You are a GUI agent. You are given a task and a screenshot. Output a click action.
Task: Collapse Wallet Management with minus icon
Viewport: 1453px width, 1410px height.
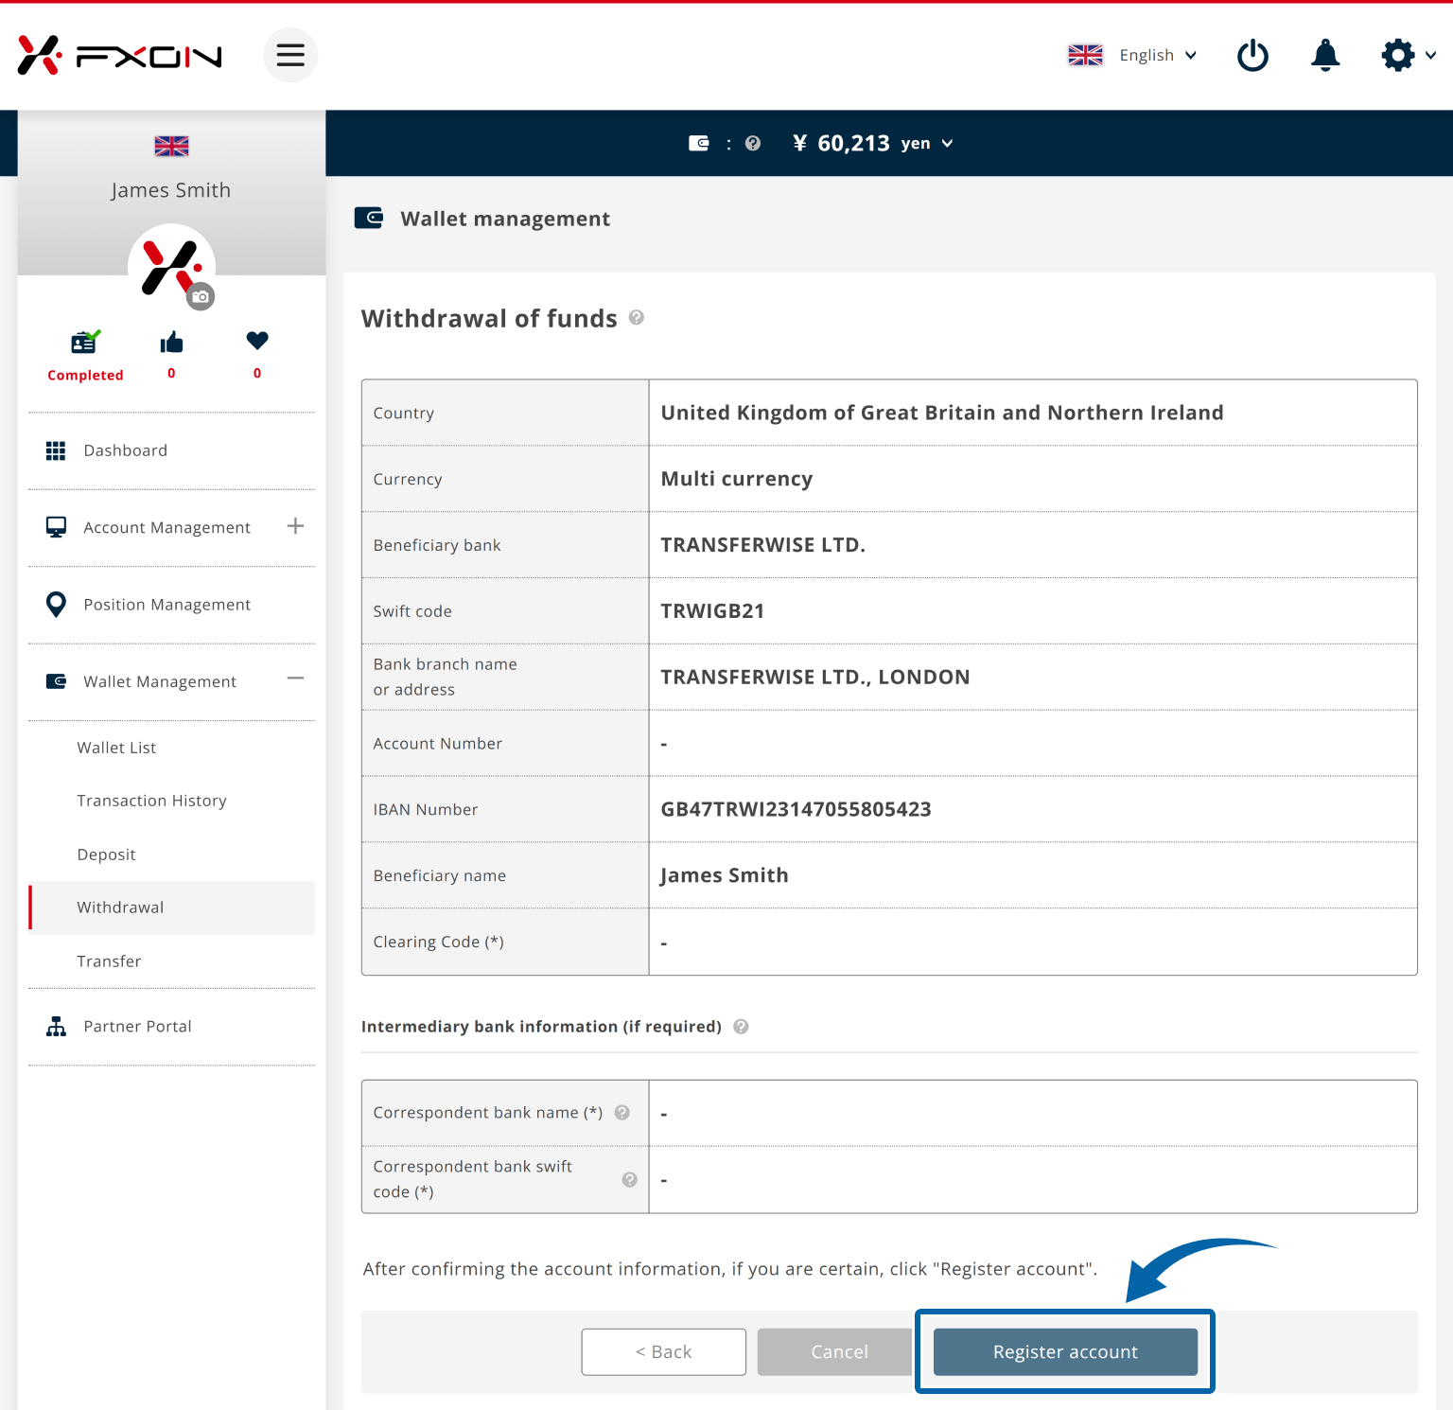tap(295, 679)
